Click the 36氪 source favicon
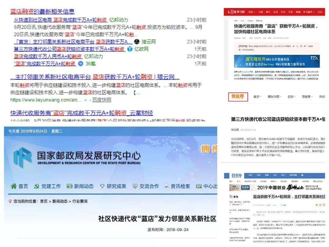Viewport: 329px width, 247px height. coord(80,63)
